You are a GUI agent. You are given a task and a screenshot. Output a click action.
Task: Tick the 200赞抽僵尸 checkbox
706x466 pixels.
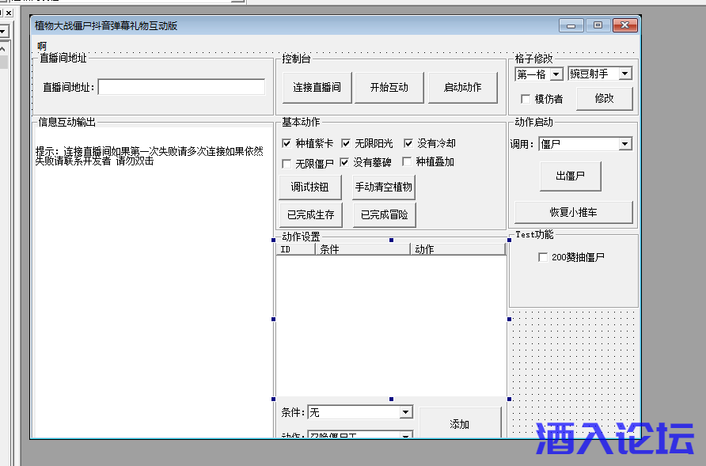click(542, 257)
